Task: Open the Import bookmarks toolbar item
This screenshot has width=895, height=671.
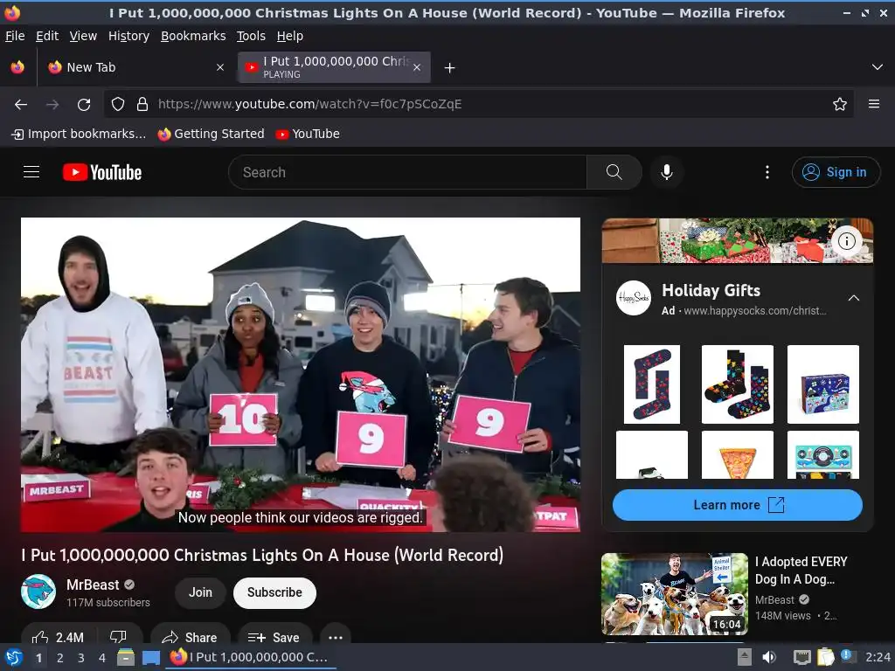Action: pyautogui.click(x=79, y=134)
